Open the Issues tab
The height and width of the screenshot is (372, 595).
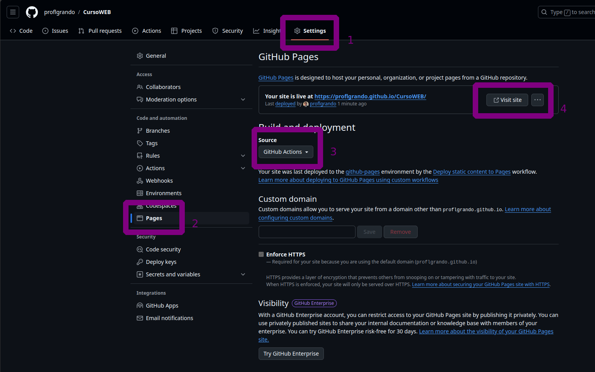tap(55, 31)
